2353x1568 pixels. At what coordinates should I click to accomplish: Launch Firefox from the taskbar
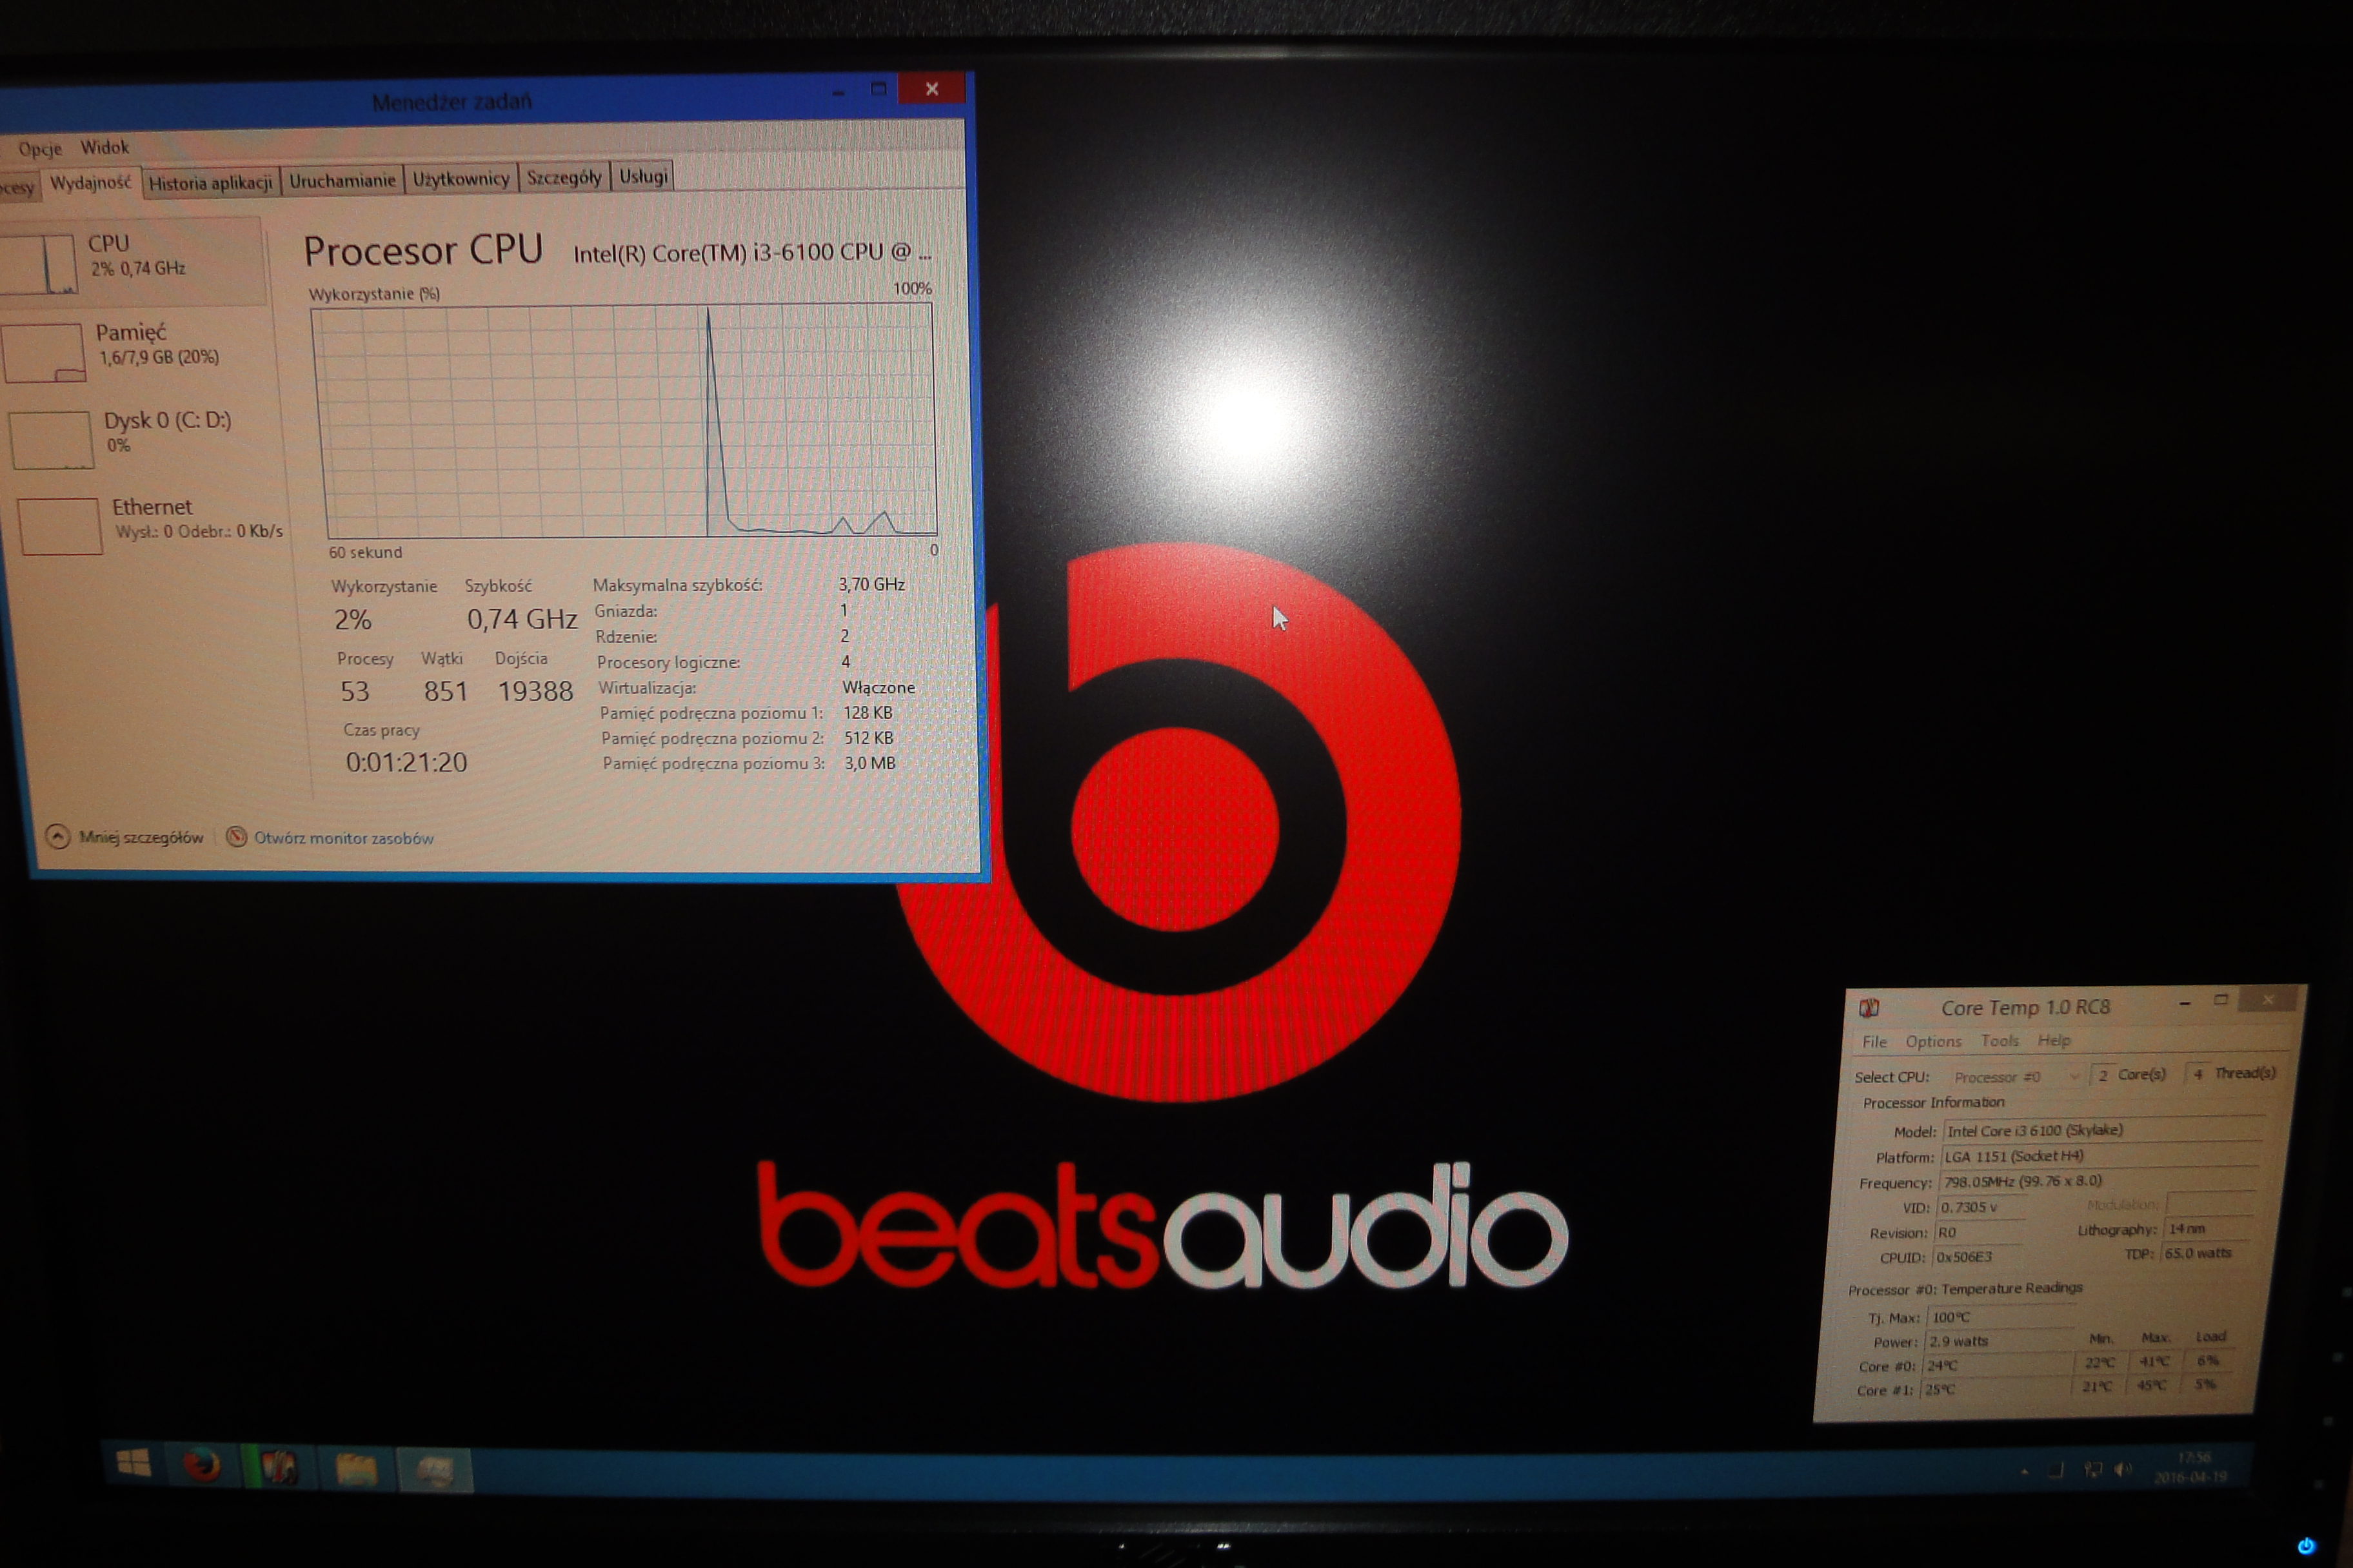pyautogui.click(x=202, y=1467)
